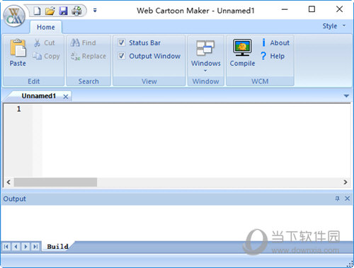
Task: Open a file via folder icon
Action: [x=50, y=11]
